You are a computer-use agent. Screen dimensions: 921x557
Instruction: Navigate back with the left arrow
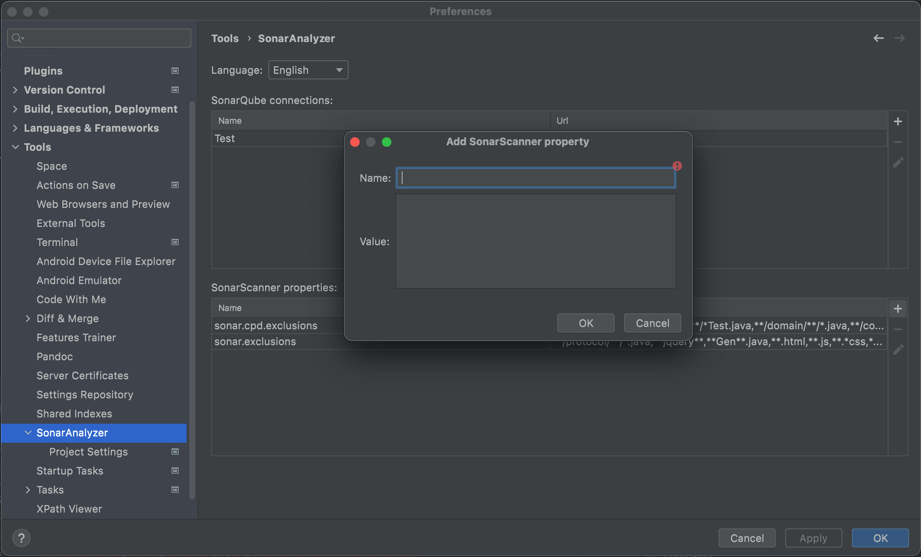tap(879, 38)
